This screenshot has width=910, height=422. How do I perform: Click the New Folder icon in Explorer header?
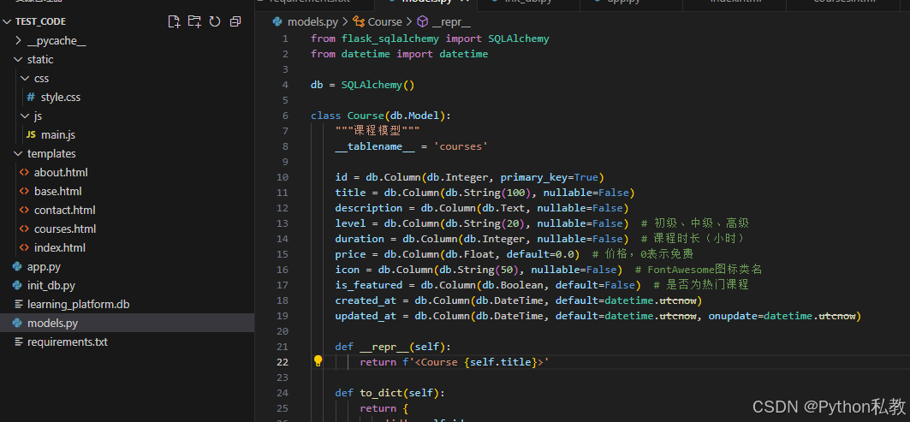[194, 21]
